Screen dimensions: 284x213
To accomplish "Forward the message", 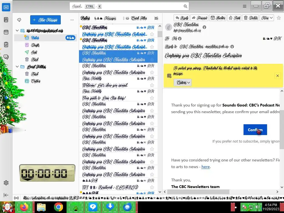I will [x=199, y=18].
